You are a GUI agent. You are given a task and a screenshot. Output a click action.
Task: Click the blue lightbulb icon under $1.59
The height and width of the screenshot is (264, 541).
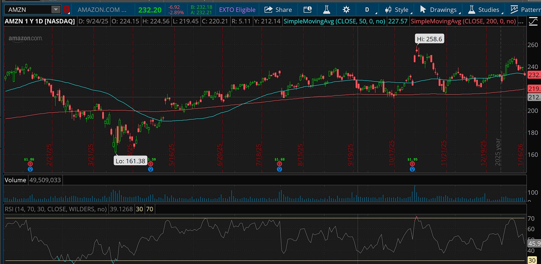pyautogui.click(x=150, y=169)
